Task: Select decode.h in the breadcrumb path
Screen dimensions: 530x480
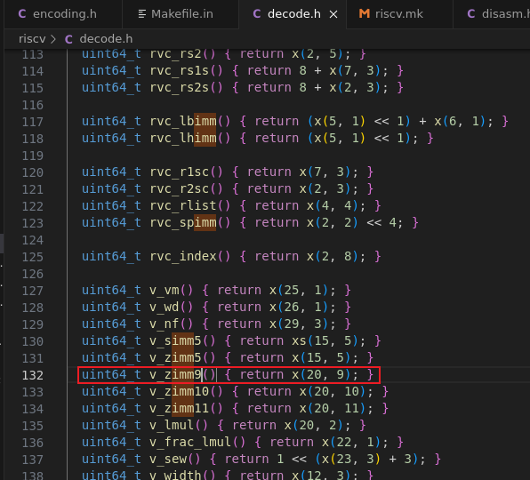Action: (x=106, y=39)
